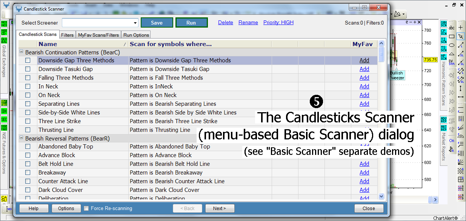This screenshot has height=221, width=466.
Task: Switch to the Candlestick Scans tab
Action: (x=38, y=34)
